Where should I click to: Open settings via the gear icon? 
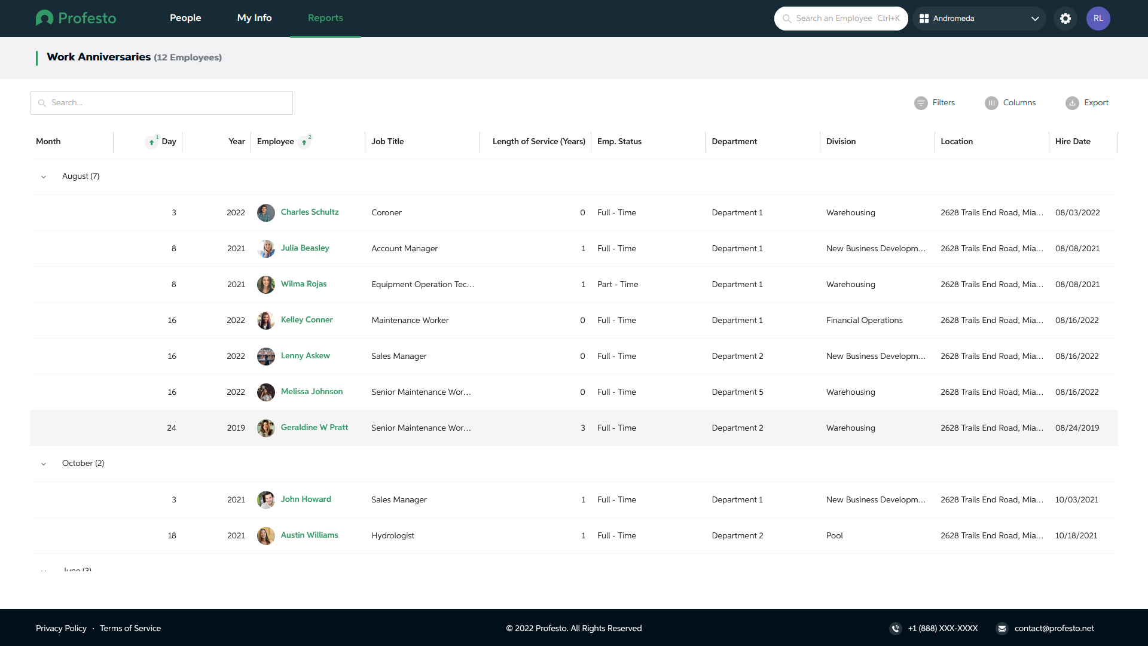(1065, 19)
